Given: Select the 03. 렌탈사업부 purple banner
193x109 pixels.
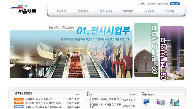Looking at the screenshot, I should pos(172,53).
